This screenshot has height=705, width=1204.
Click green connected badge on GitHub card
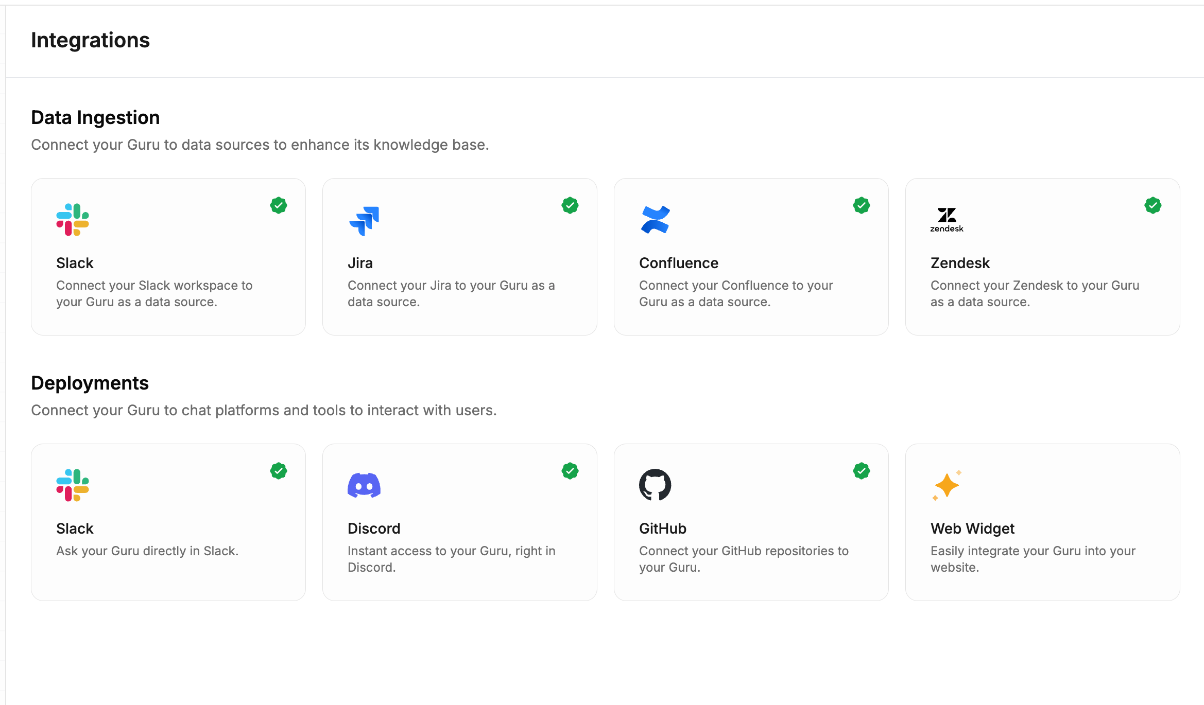[x=862, y=471]
